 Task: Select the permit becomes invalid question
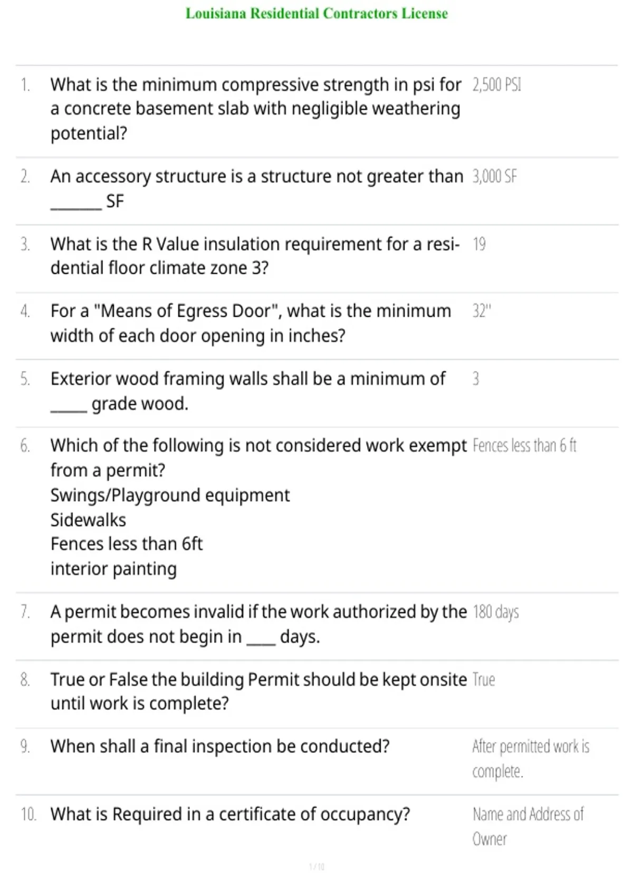(x=258, y=624)
